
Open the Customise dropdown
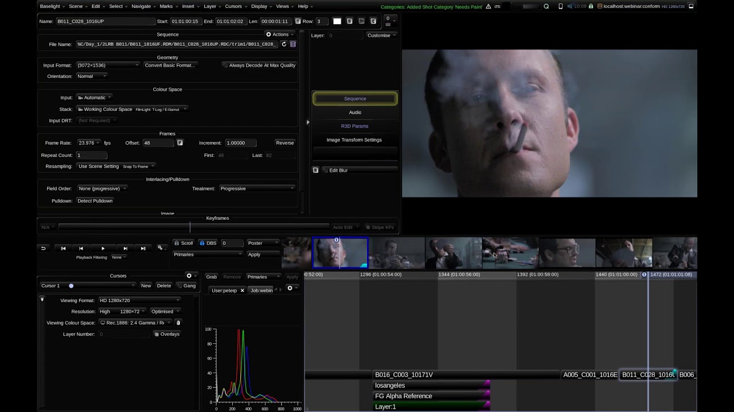382,35
